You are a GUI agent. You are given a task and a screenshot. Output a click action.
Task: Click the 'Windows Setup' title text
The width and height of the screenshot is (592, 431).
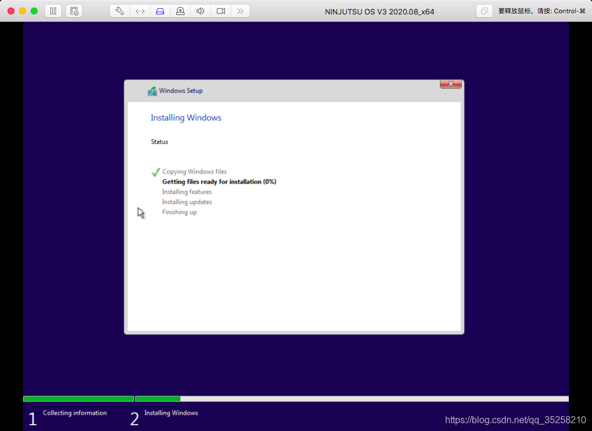(x=181, y=91)
